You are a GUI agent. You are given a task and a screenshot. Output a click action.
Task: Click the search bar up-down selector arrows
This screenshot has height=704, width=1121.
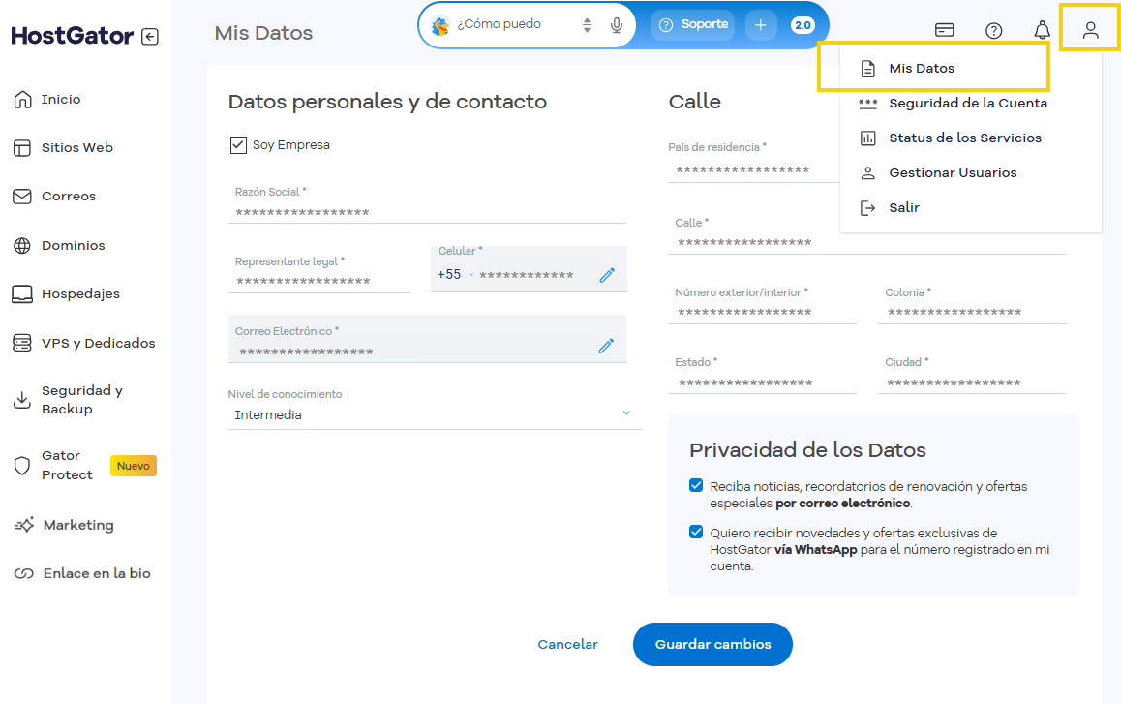pyautogui.click(x=587, y=26)
